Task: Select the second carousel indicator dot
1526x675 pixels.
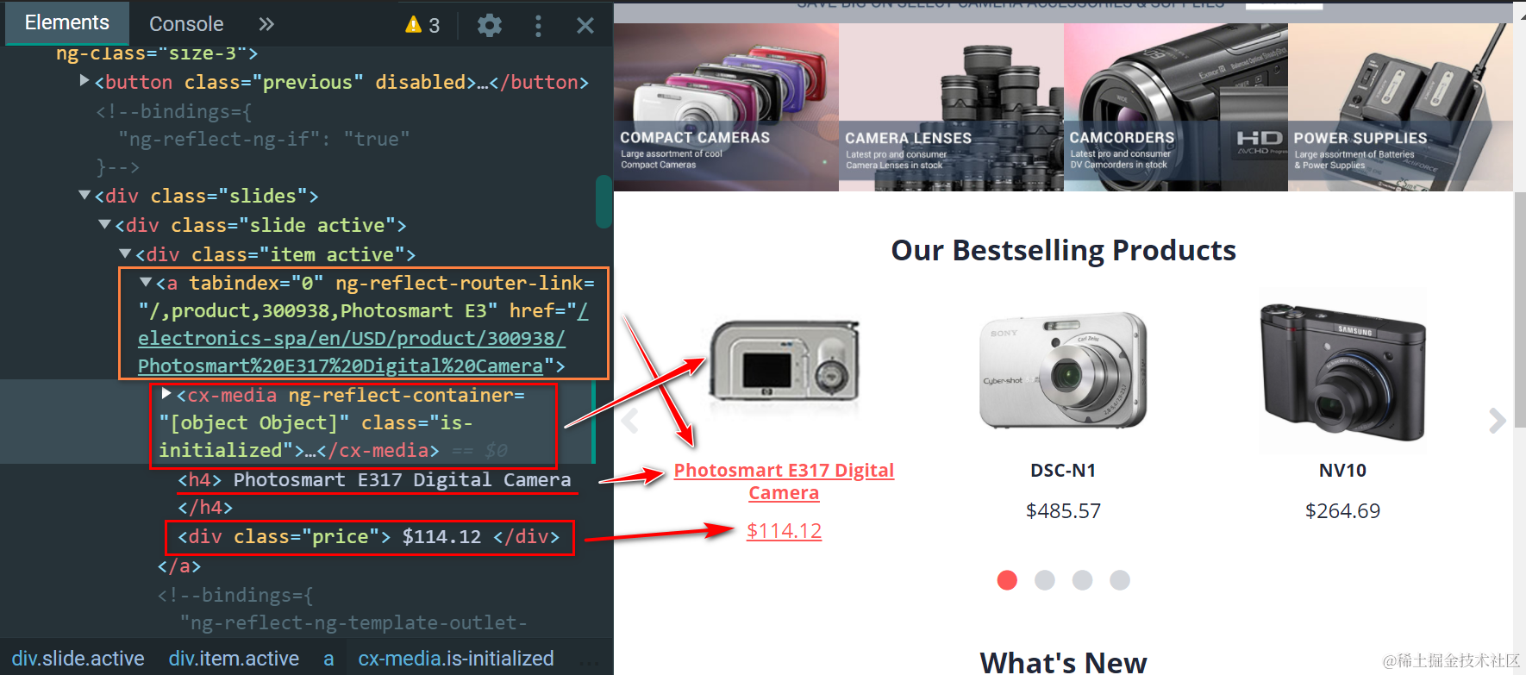Action: tap(1045, 580)
